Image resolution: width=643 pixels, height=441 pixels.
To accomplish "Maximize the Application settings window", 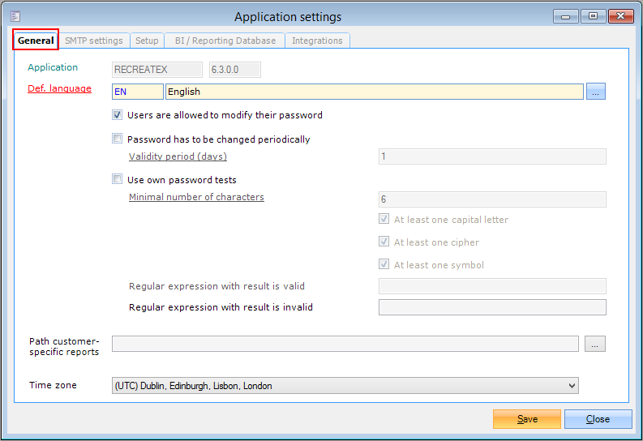I will coord(592,16).
